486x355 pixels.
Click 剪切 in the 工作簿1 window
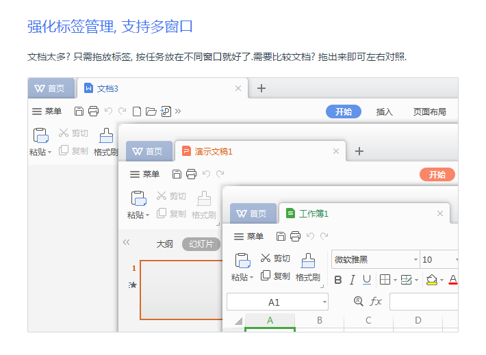tap(275, 258)
